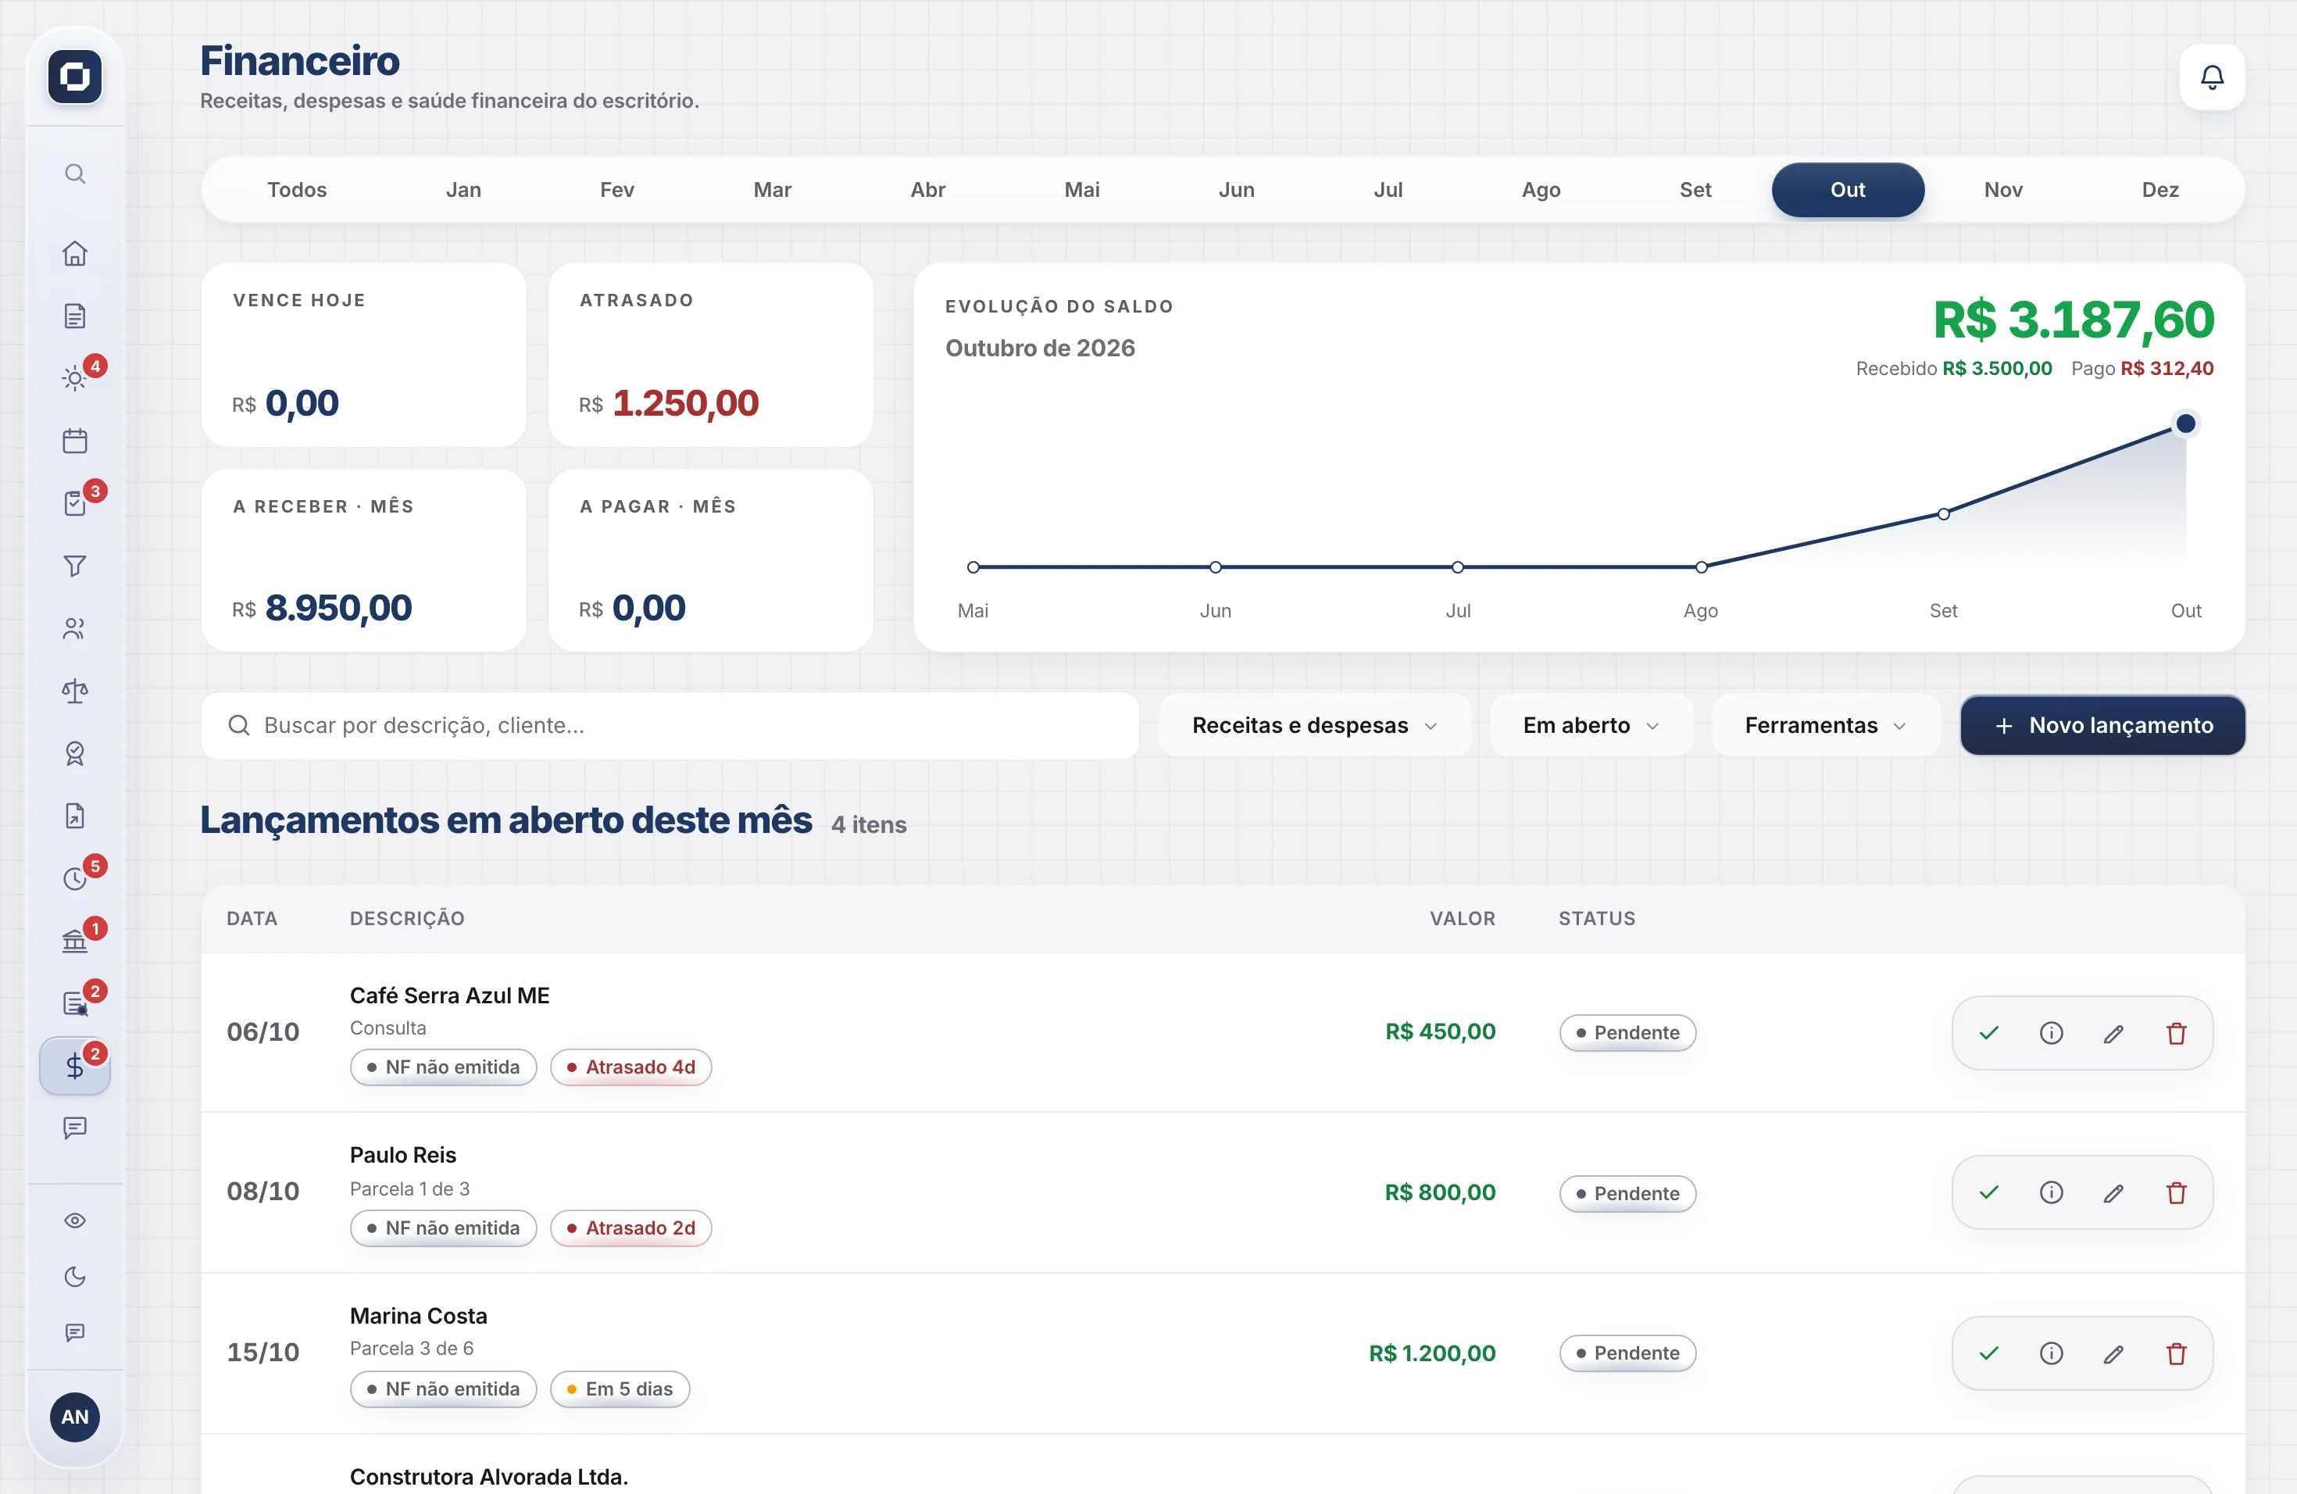Viewport: 2297px width, 1494px height.
Task: Click Novo lançamento button
Action: (2102, 726)
